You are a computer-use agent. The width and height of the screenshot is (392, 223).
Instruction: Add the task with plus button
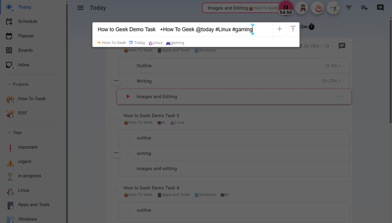[280, 29]
